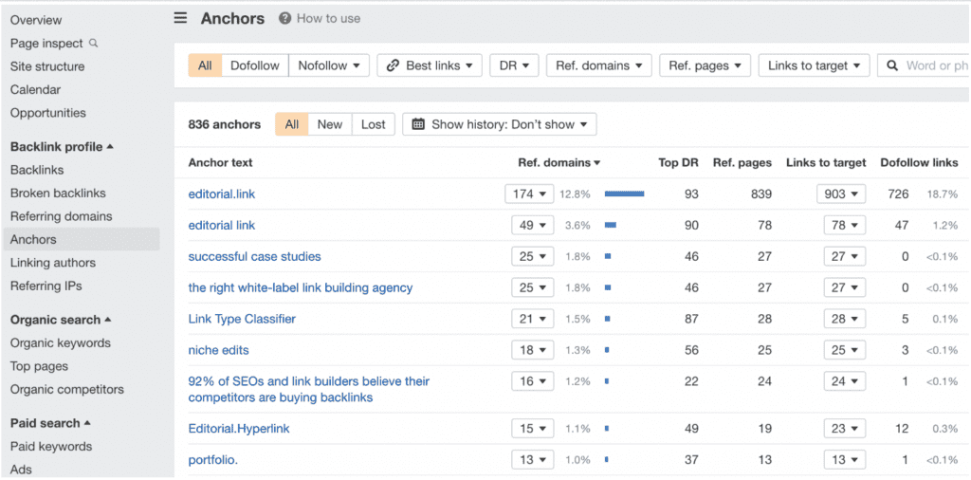971x480 pixels.
Task: Click the Top DR column header
Action: point(678,163)
